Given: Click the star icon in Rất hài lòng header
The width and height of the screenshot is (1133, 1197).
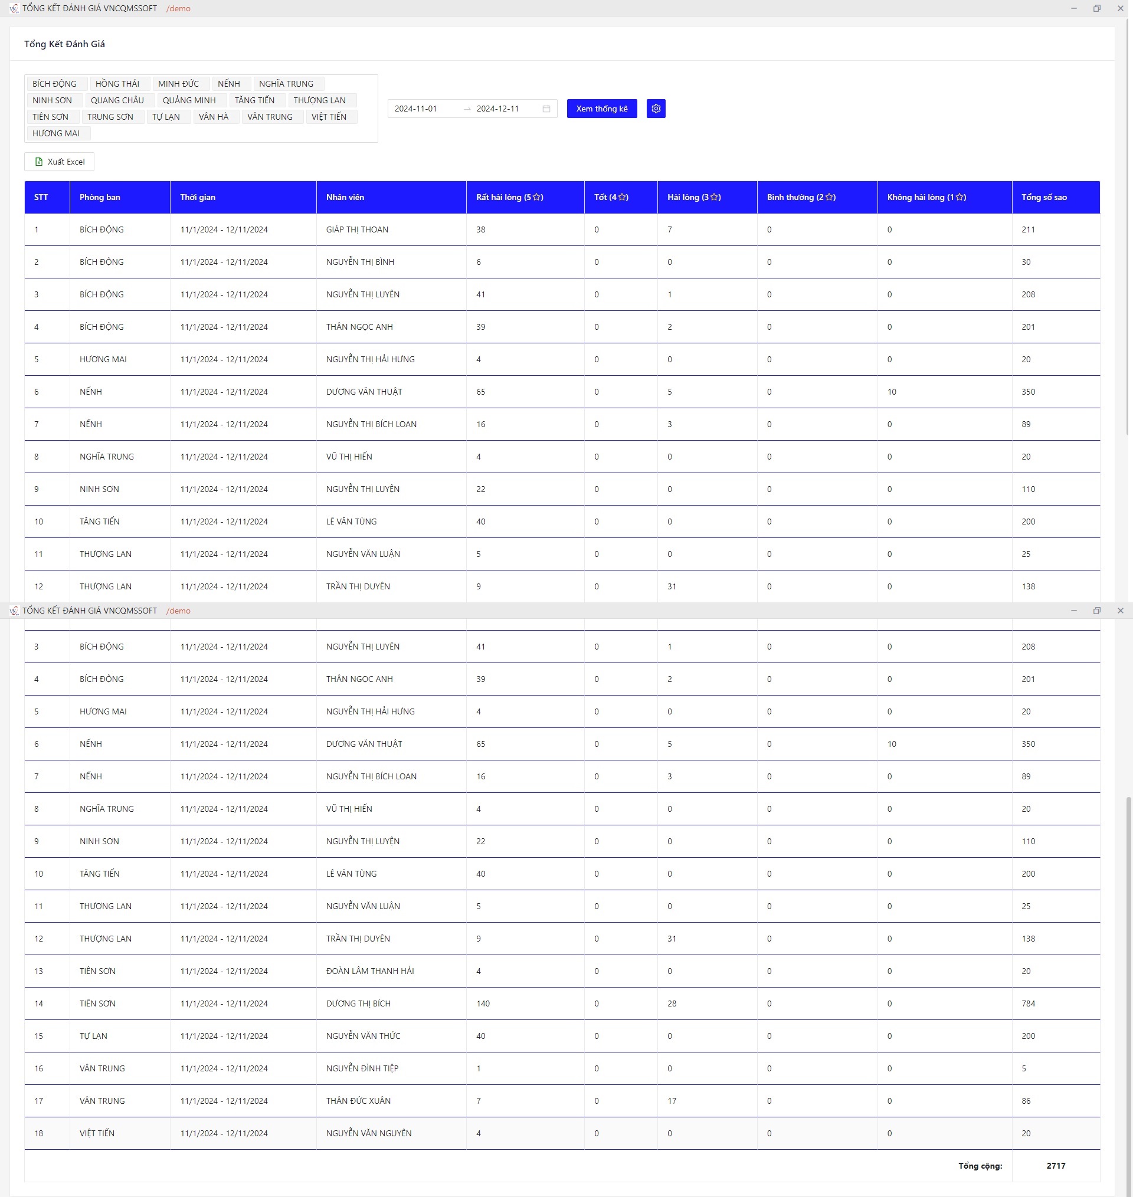Looking at the screenshot, I should pos(537,198).
